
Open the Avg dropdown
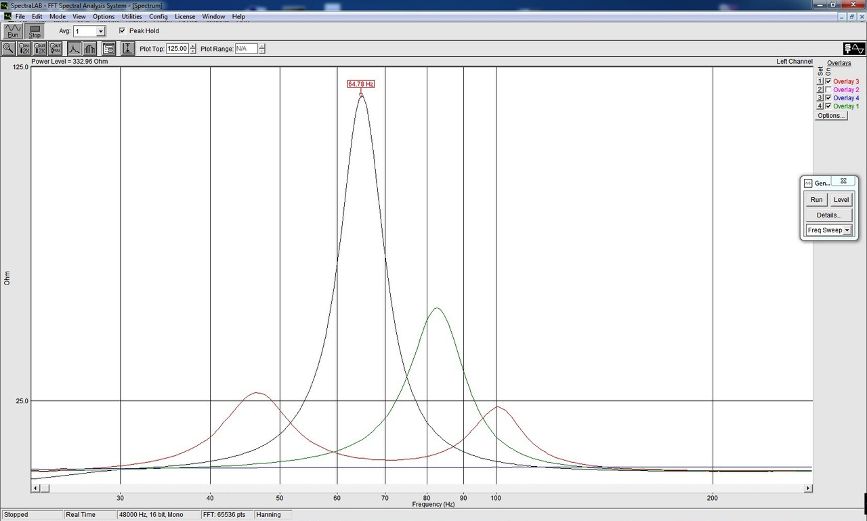[x=101, y=31]
